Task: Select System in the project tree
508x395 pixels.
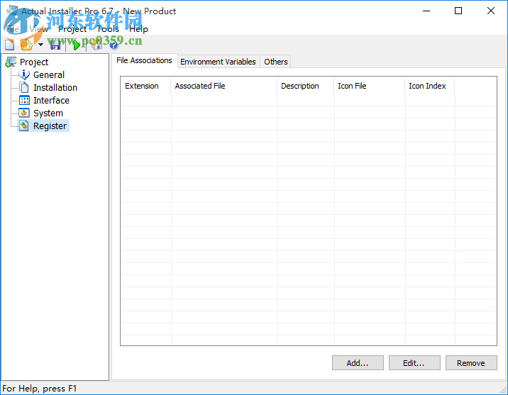Action: (48, 113)
